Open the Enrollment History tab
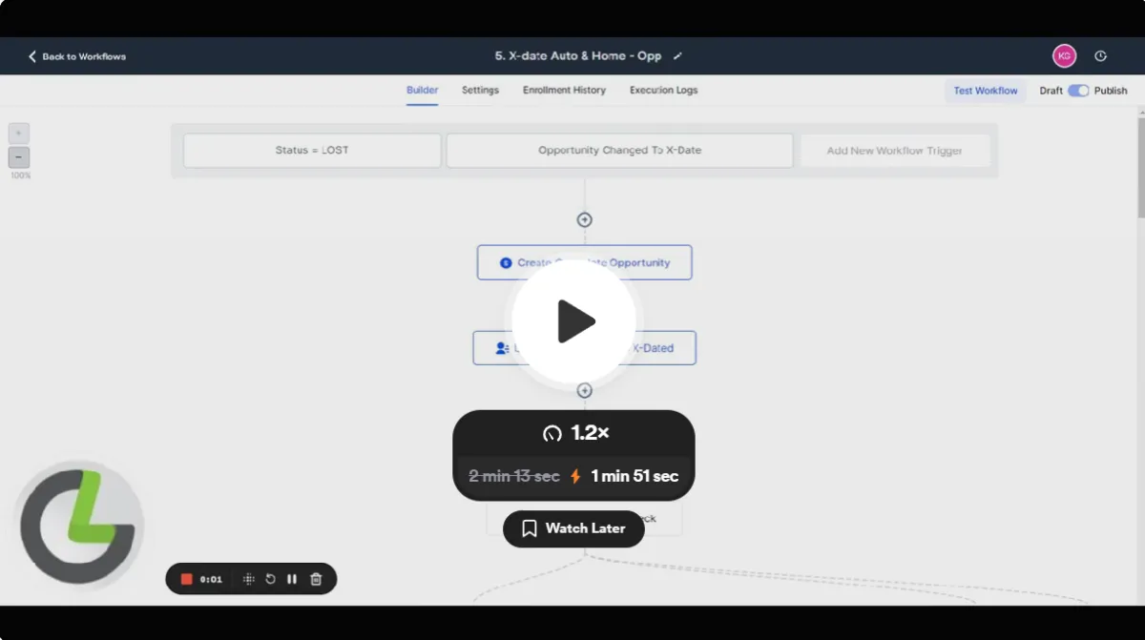Screen dimensions: 1145x640 564,91
